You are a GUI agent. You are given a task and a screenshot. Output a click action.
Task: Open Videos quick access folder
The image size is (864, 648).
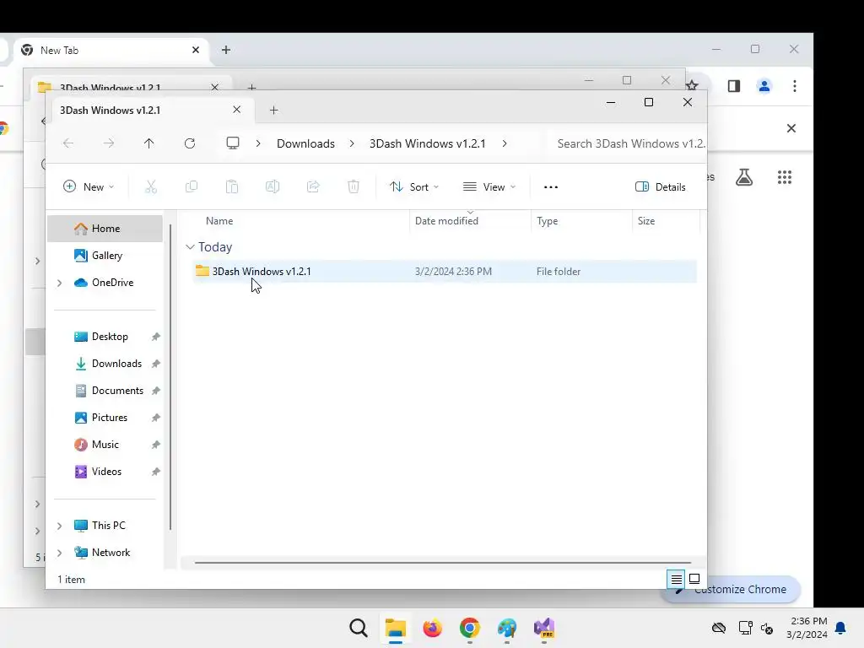pos(105,471)
